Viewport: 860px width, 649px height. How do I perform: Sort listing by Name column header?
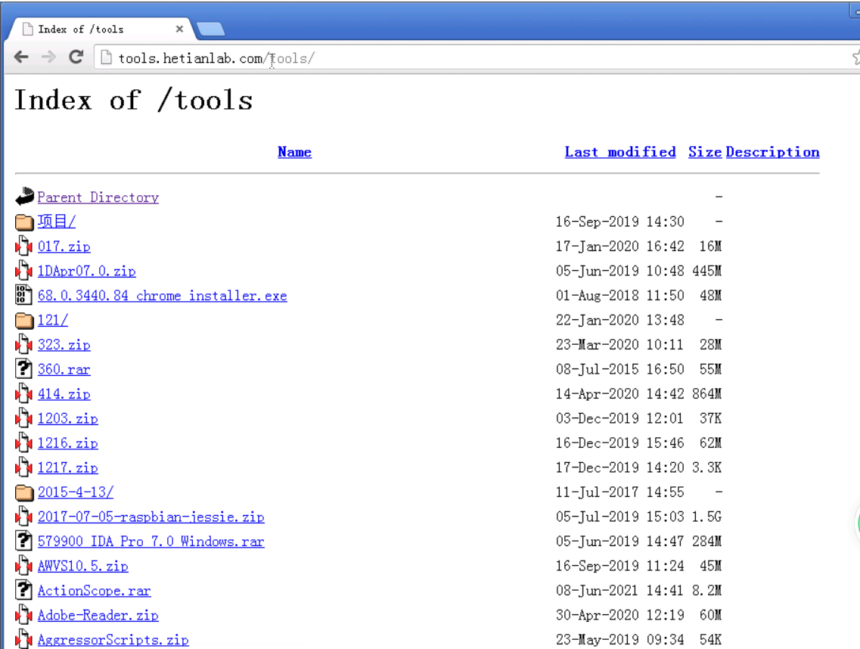coord(294,152)
